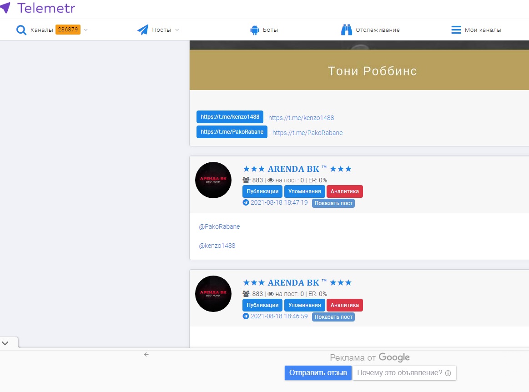The height and width of the screenshot is (392, 529).
Task: Click red Аналитика button in second ARENDA BK card
Action: pos(344,305)
